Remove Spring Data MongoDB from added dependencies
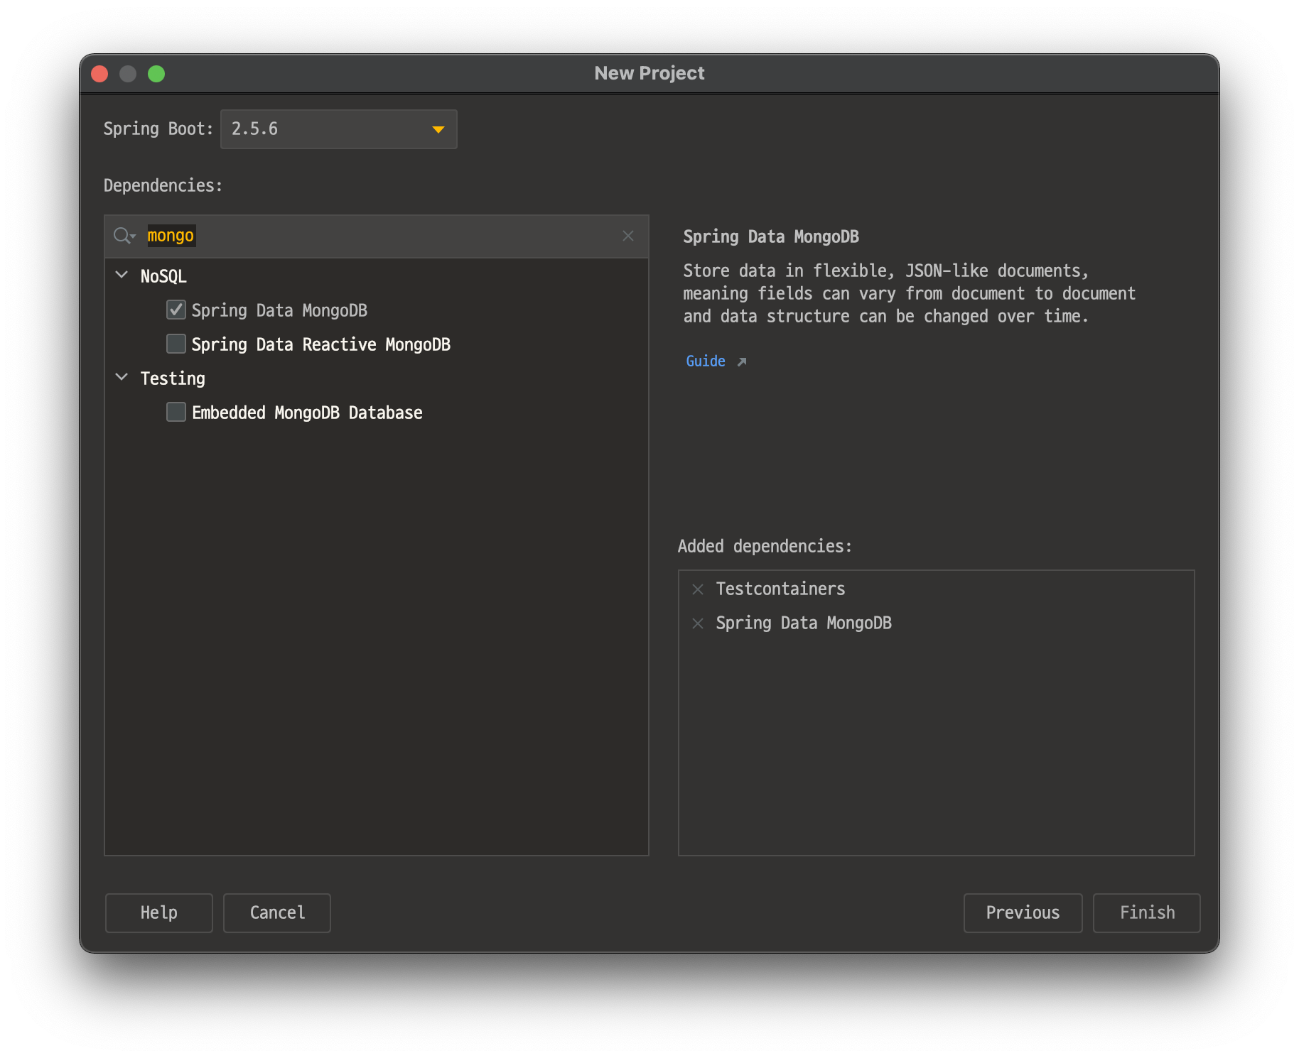 pyautogui.click(x=698, y=623)
